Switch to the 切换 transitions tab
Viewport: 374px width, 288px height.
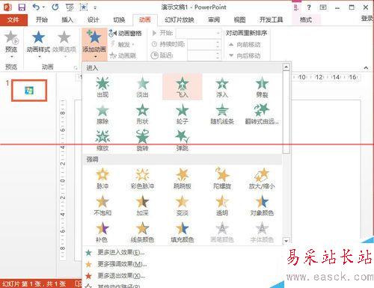tap(119, 19)
